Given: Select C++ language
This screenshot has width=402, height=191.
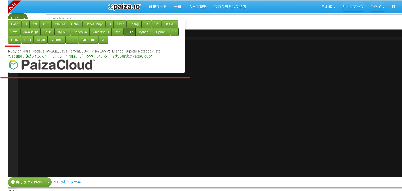Looking at the screenshot, I should (46, 24).
